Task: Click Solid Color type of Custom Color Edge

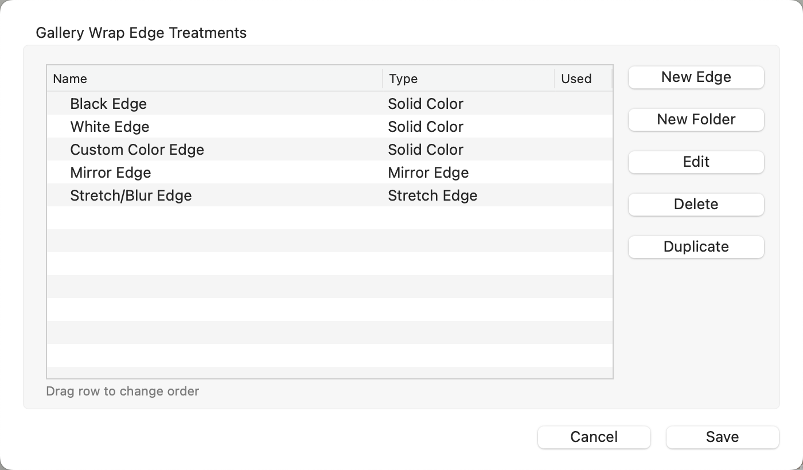Action: click(426, 150)
